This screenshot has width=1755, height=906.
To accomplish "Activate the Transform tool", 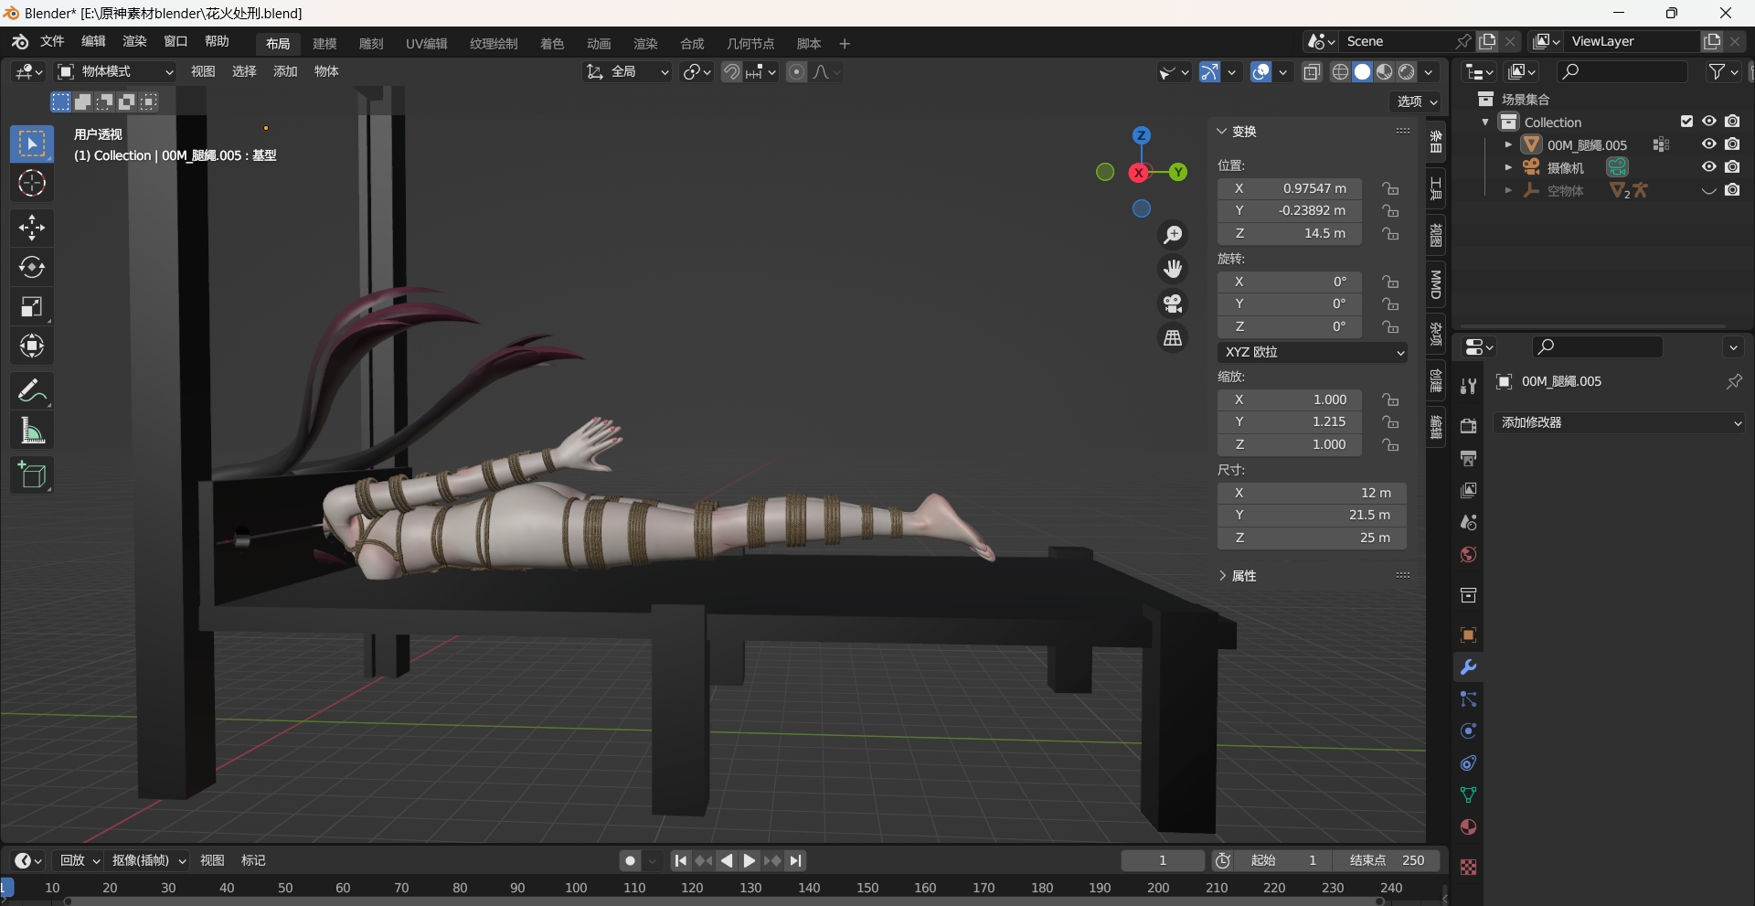I will [32, 346].
